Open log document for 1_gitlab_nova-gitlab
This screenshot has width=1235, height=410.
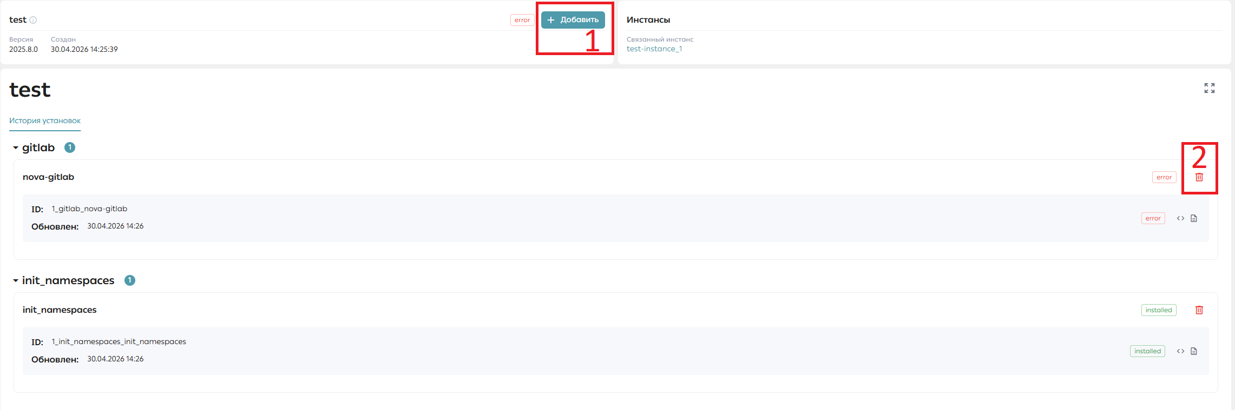tap(1194, 218)
